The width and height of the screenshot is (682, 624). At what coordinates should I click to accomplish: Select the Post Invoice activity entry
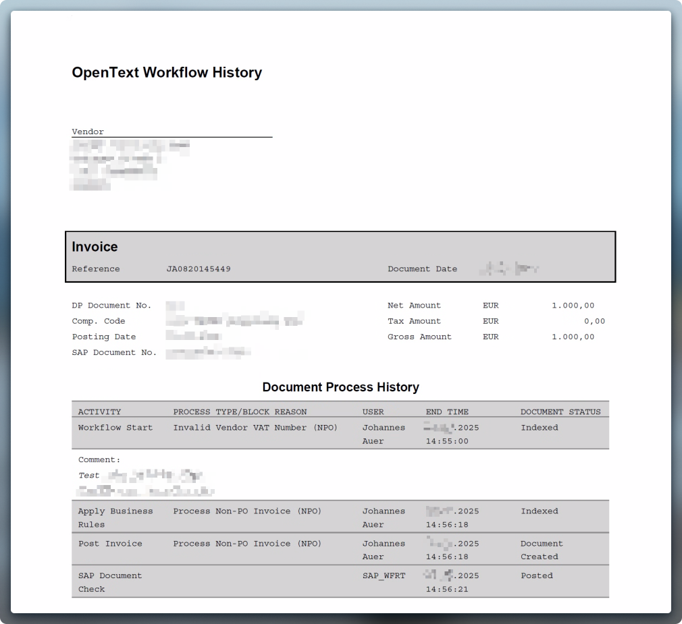[110, 543]
